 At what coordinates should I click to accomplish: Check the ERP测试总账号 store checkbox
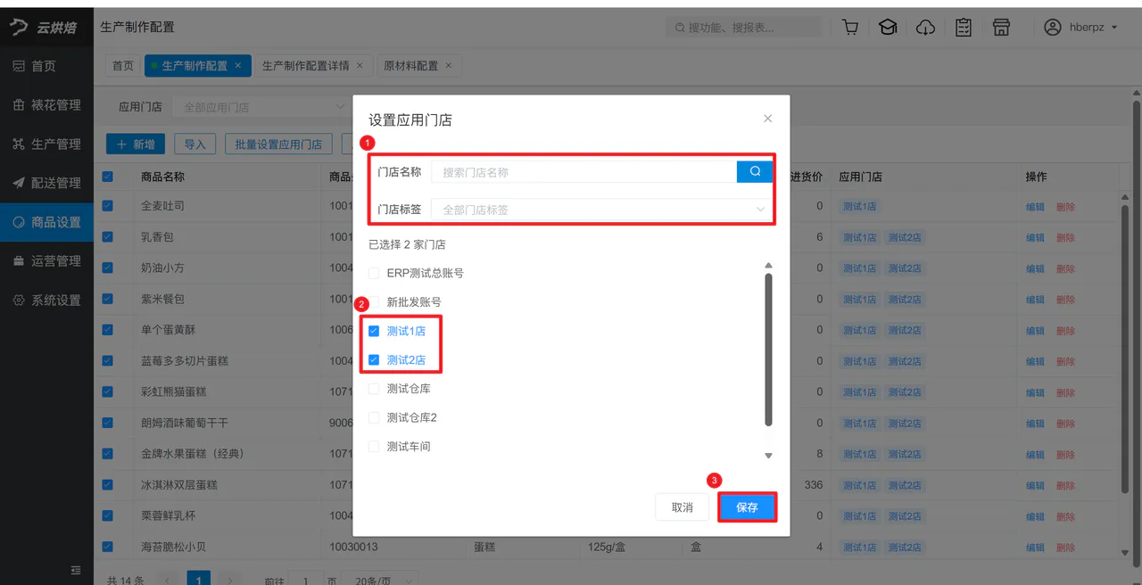tap(374, 273)
